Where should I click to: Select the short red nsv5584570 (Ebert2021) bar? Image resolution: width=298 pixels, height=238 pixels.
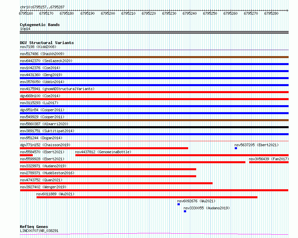26,155
